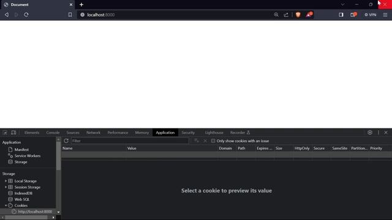
Task: Select IndexedDB in sidebar
Action: click(x=23, y=193)
